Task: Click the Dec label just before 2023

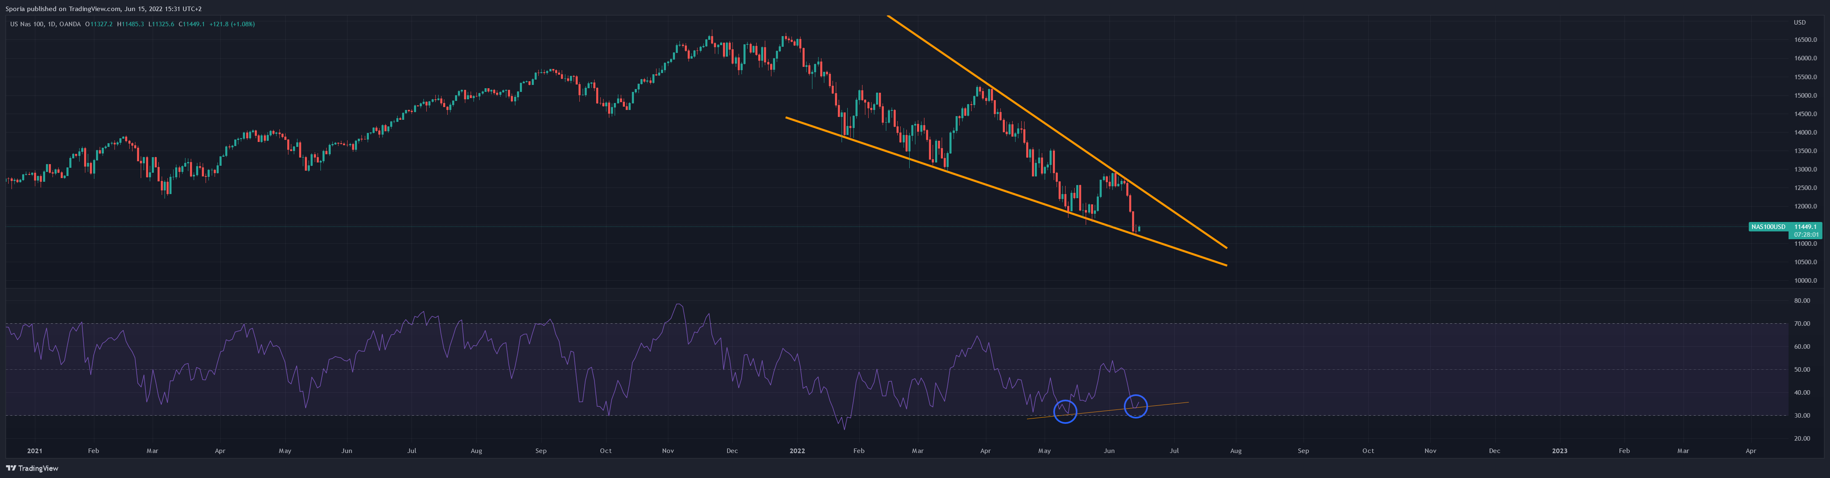Action: 1495,450
